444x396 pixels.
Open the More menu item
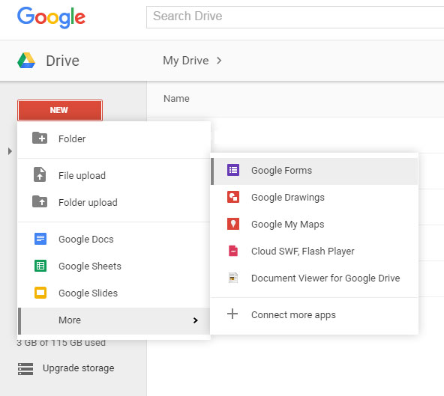[114, 321]
